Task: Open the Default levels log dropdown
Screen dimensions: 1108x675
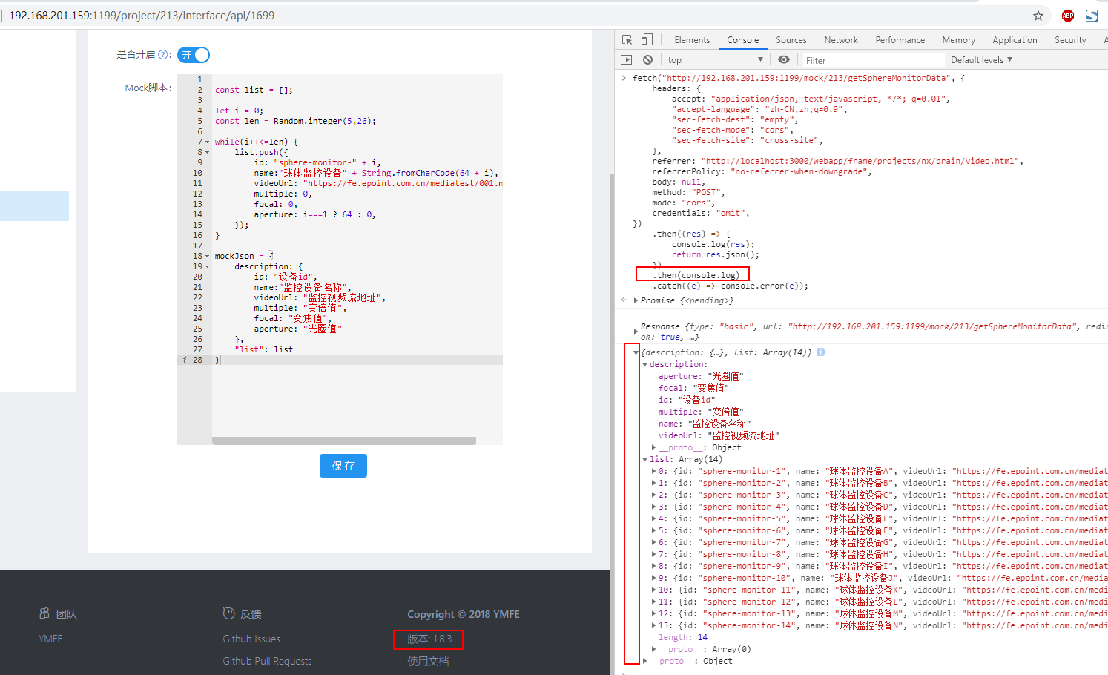Action: pos(981,60)
